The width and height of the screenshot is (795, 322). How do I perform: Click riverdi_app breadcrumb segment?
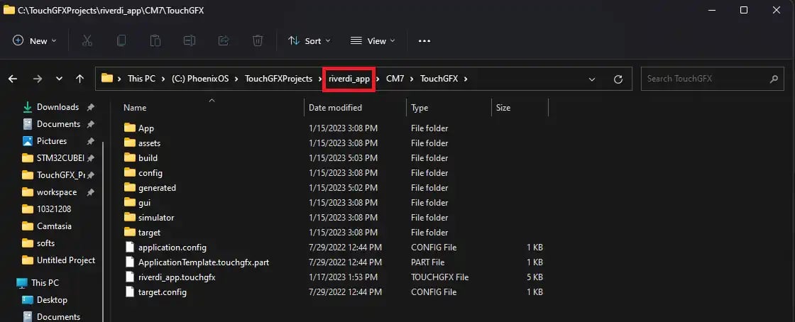349,79
